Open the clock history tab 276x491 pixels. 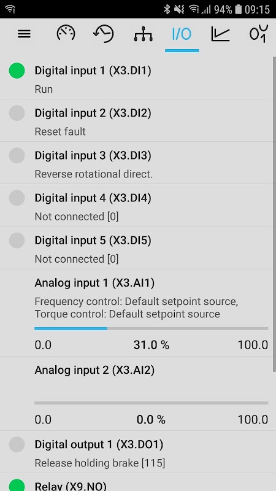click(x=104, y=34)
